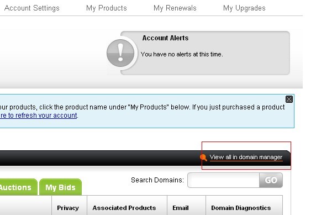The height and width of the screenshot is (215, 316).
Task: Focus the Search Domains text field
Action: pos(223,180)
